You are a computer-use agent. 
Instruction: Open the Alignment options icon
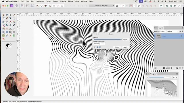161,6
